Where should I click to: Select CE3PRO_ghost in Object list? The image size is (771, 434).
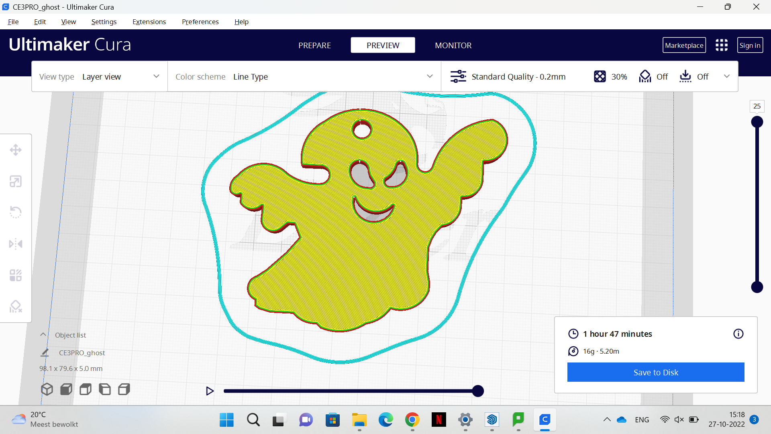(x=82, y=352)
